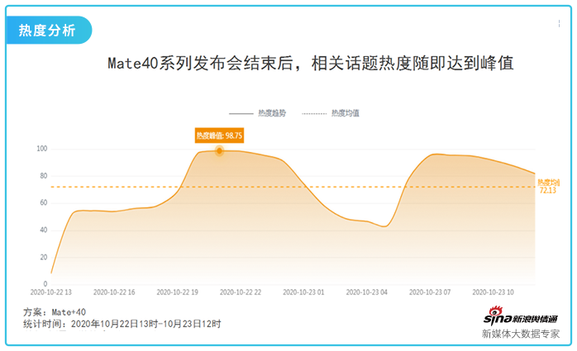Click y-axis value 80
The width and height of the screenshot is (577, 351).
pyautogui.click(x=44, y=176)
